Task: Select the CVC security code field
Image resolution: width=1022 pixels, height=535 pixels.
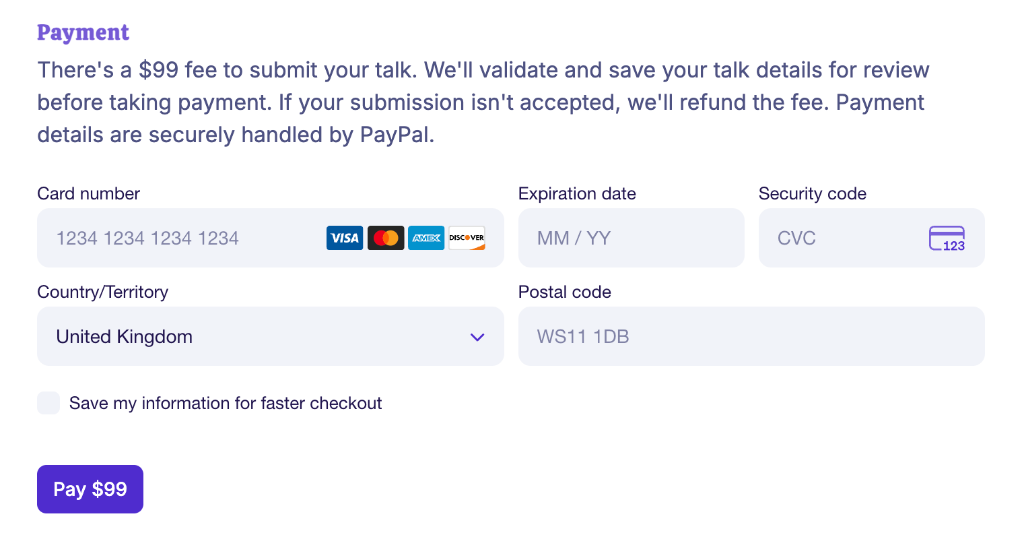Action: pos(872,238)
